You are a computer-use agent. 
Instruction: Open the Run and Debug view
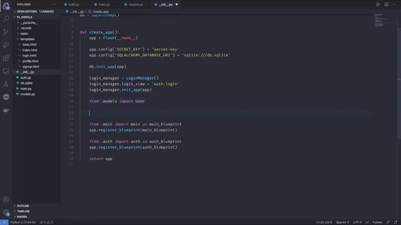pos(6,45)
